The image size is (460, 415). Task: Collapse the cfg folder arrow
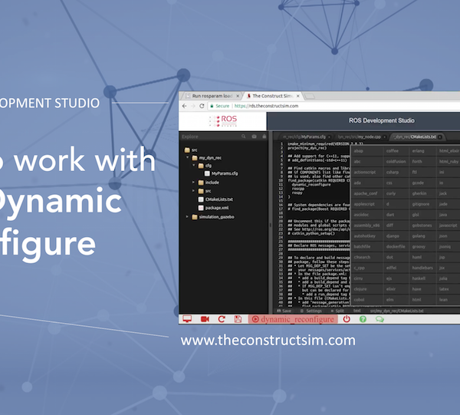194,165
